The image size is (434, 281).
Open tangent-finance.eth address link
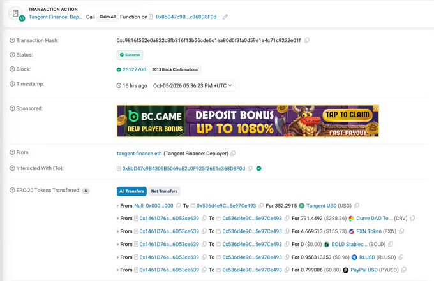[139, 154]
